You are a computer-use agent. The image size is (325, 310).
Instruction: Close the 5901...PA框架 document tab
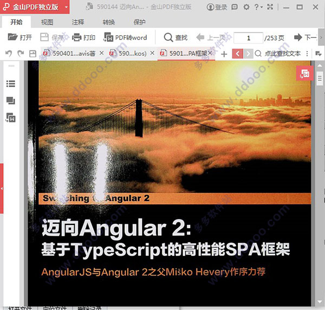click(210, 53)
